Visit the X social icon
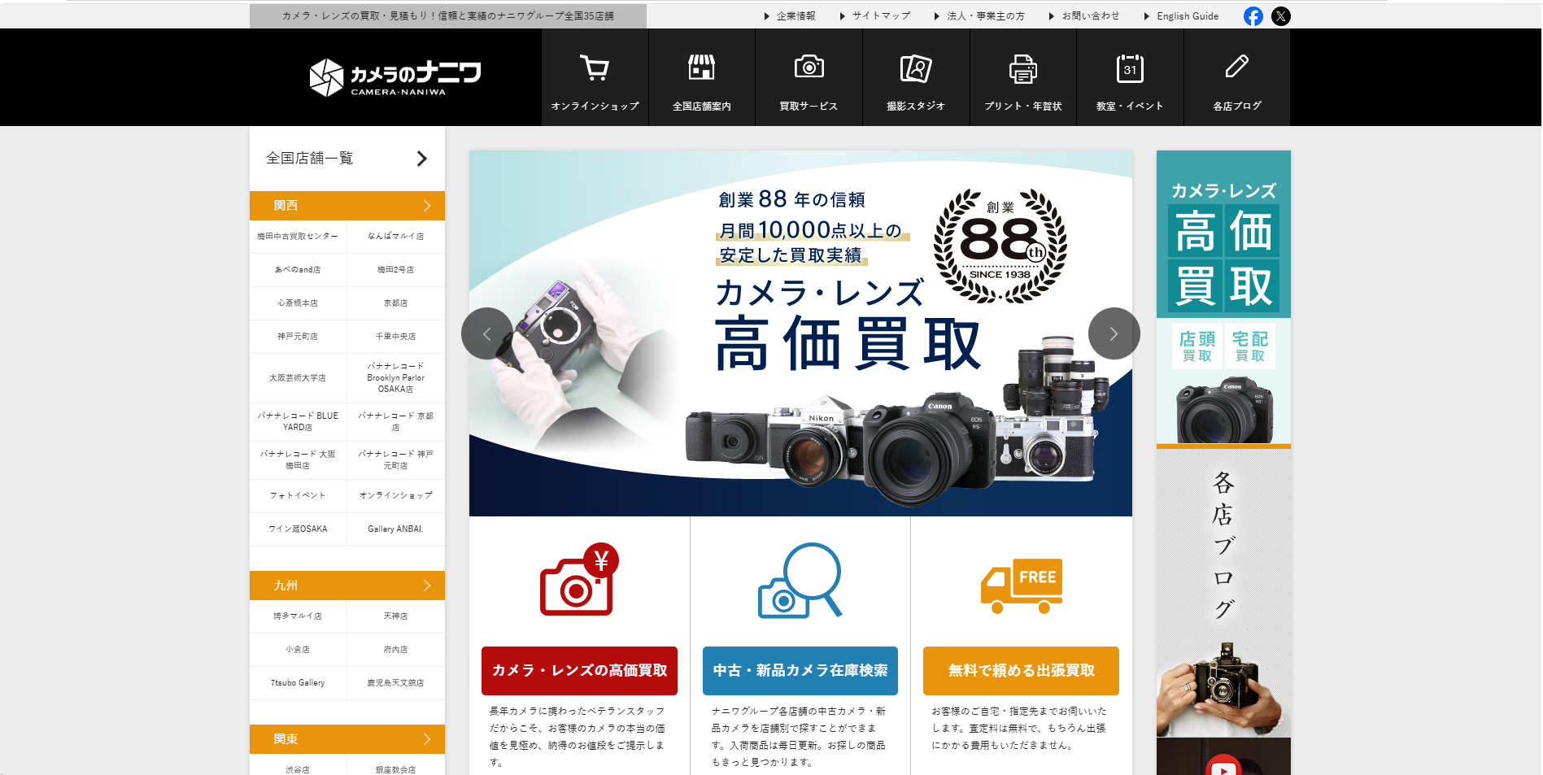 1280,16
